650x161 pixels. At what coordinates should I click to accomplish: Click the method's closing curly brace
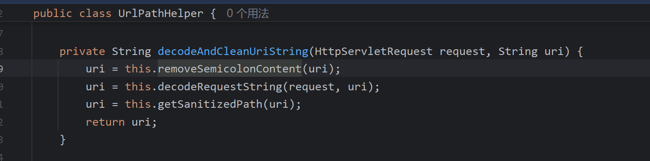pos(62,140)
